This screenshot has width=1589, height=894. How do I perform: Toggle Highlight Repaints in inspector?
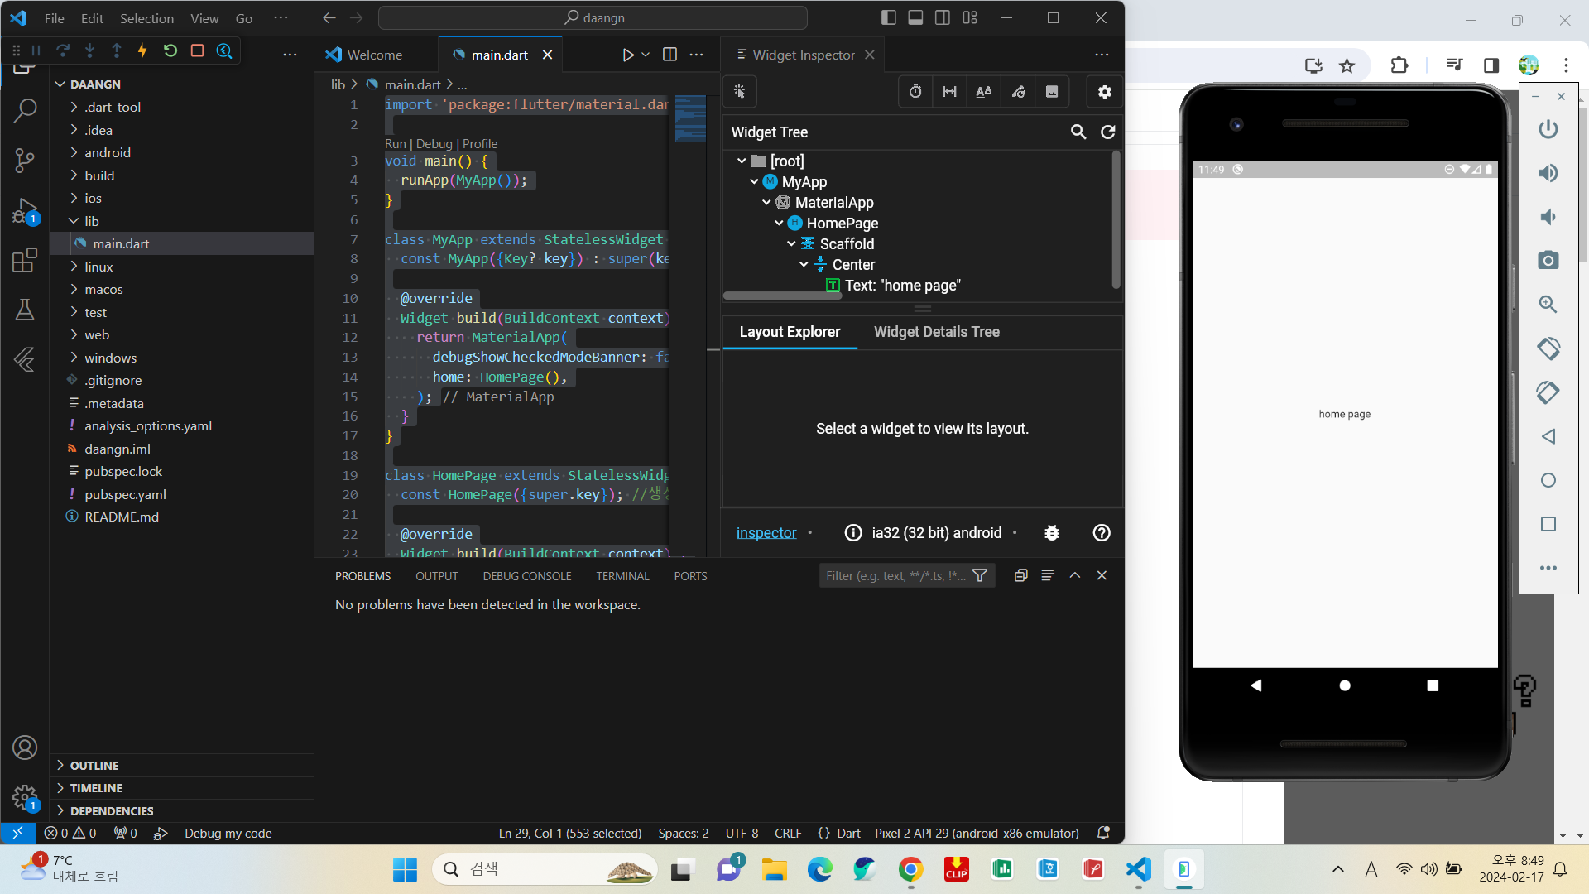tap(1018, 92)
